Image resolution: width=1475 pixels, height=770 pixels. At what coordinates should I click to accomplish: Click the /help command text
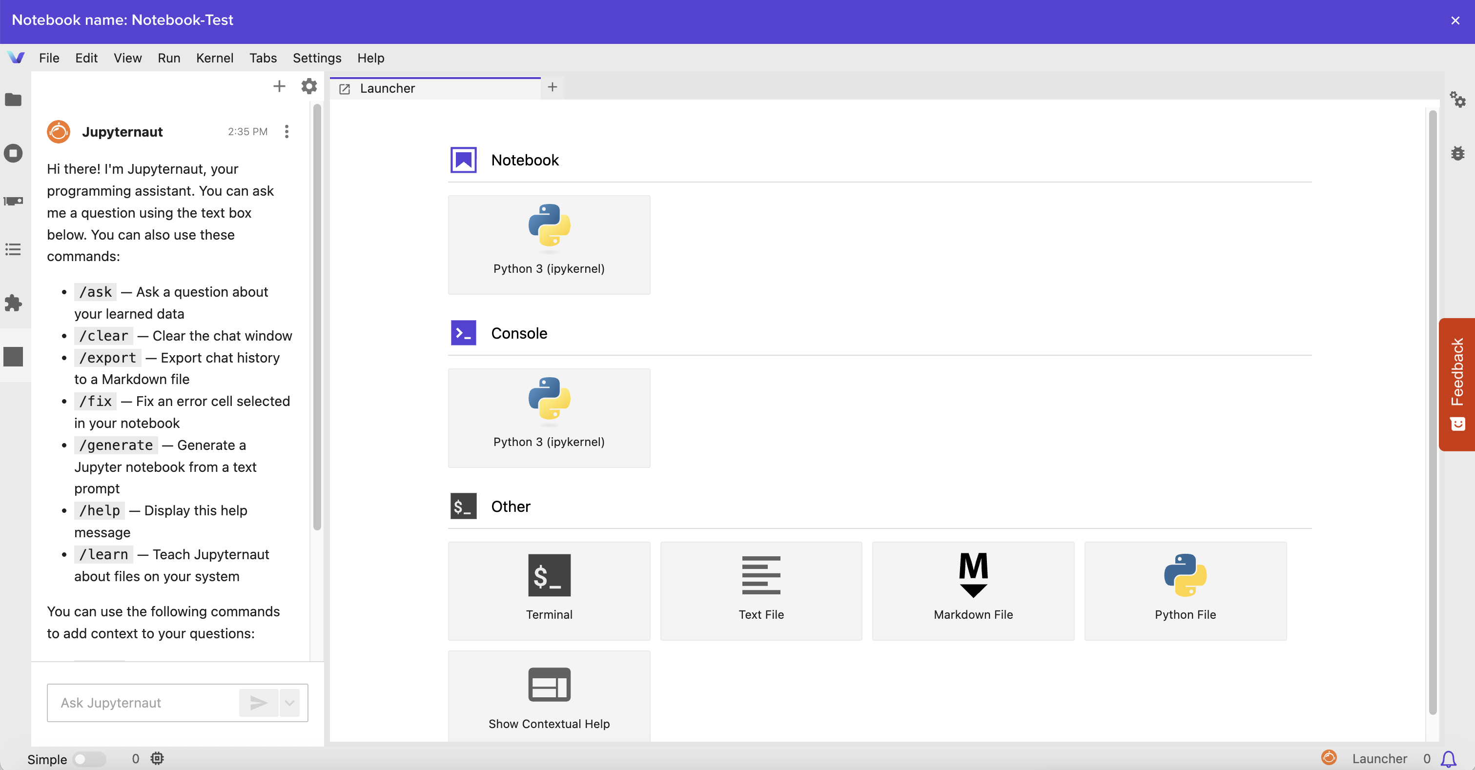click(x=100, y=511)
